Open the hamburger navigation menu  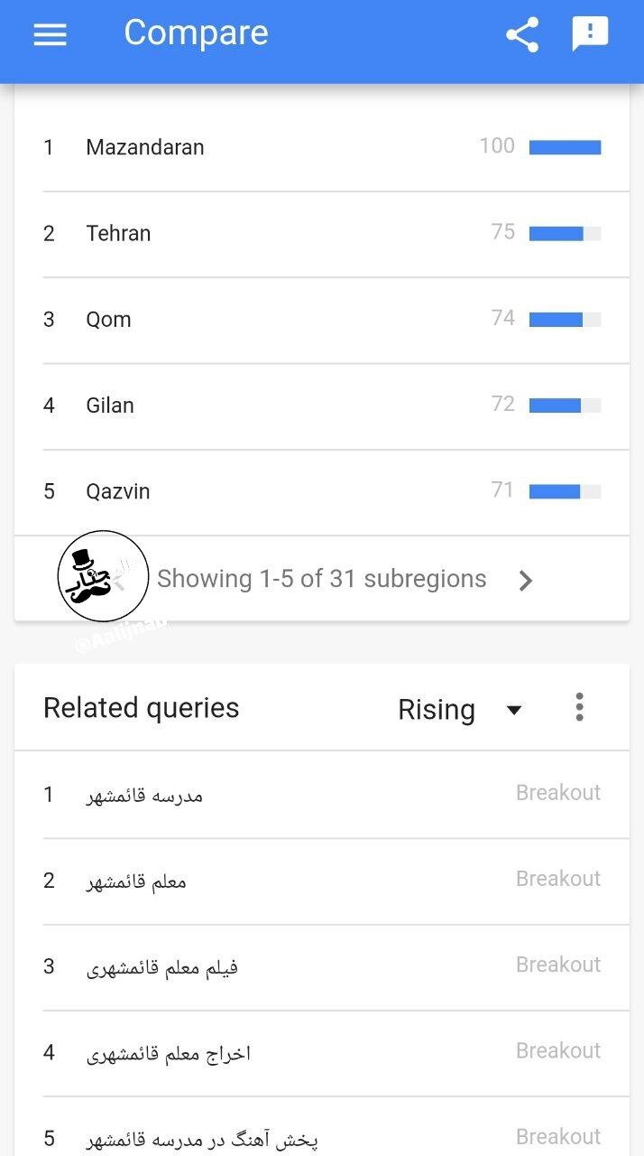click(x=50, y=34)
